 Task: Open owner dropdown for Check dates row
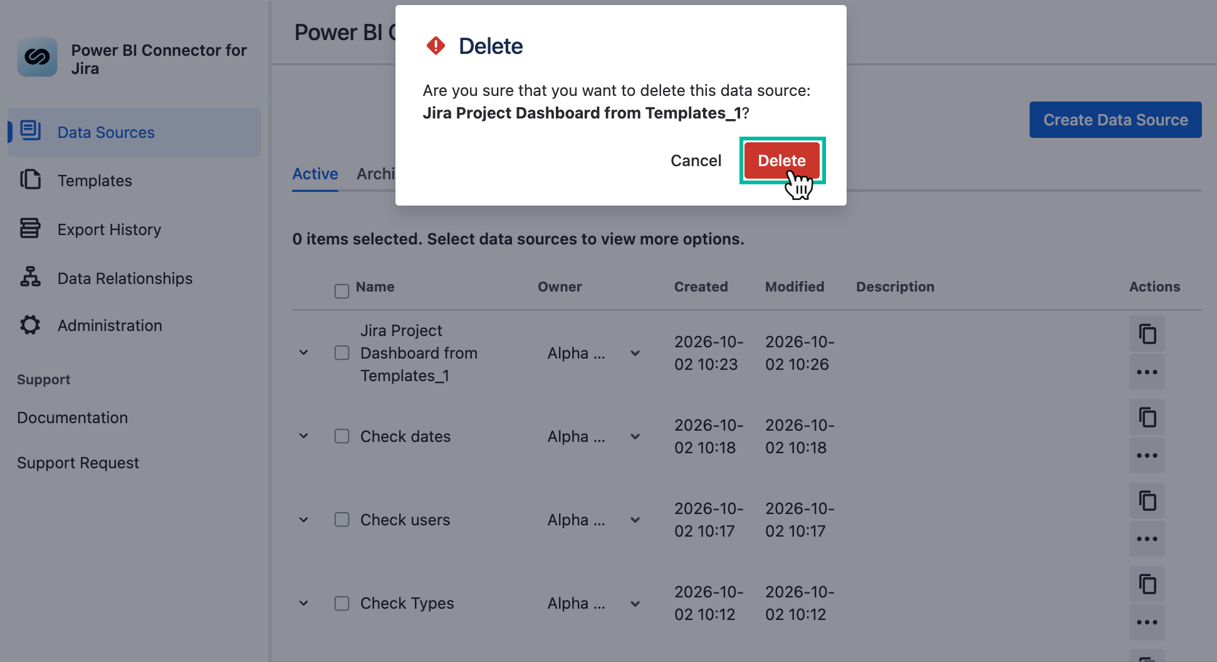(635, 437)
